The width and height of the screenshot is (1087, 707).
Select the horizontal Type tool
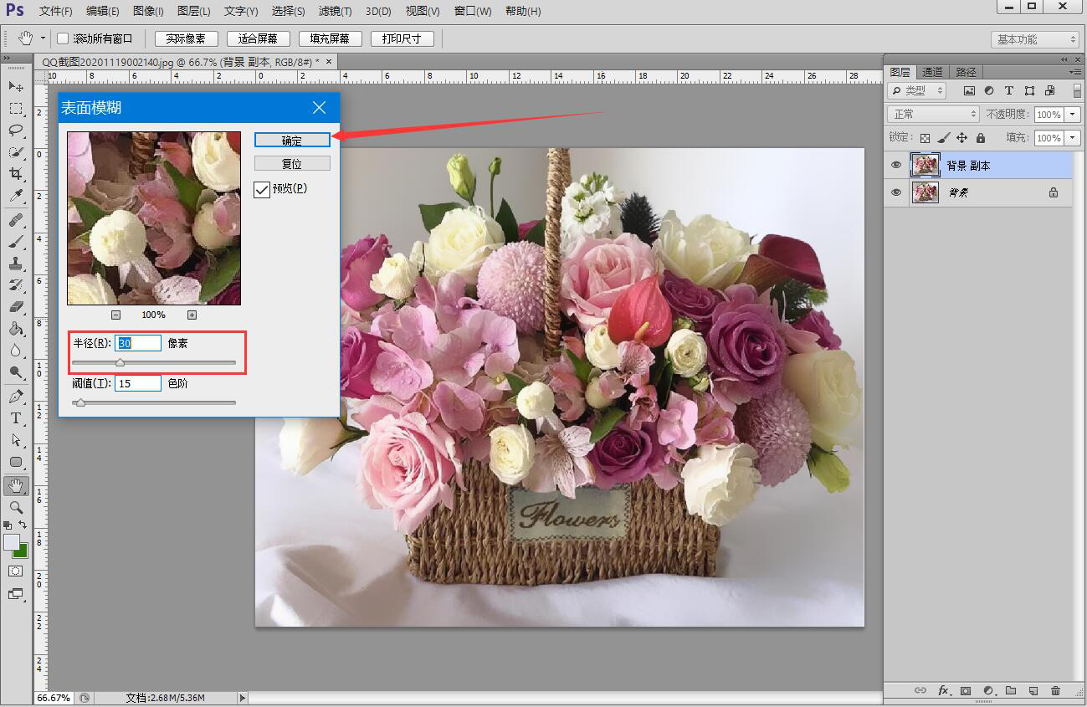coord(16,418)
